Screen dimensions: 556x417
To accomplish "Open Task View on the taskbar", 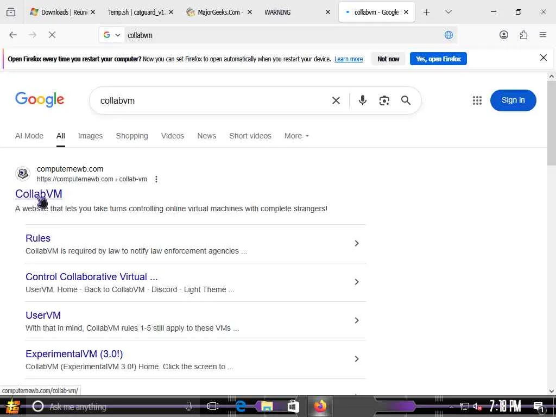I will click(212, 406).
